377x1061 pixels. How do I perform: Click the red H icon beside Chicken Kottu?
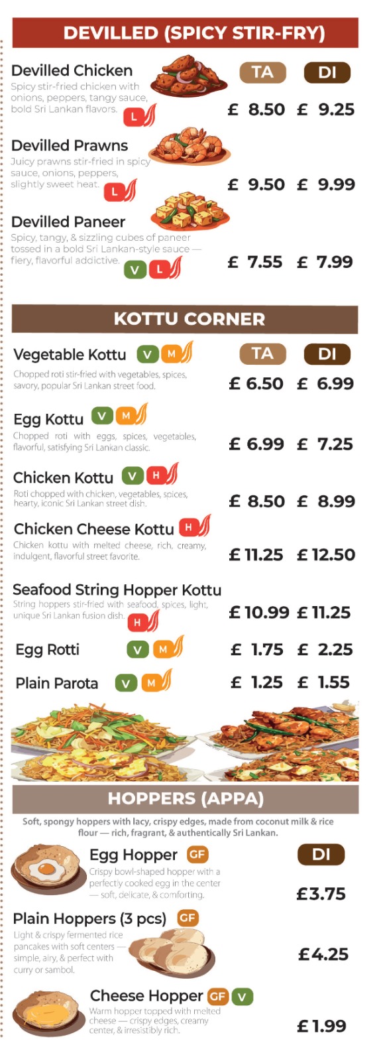pos(156,475)
